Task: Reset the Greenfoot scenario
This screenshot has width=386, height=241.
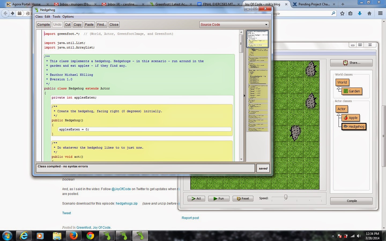Action: (243, 198)
